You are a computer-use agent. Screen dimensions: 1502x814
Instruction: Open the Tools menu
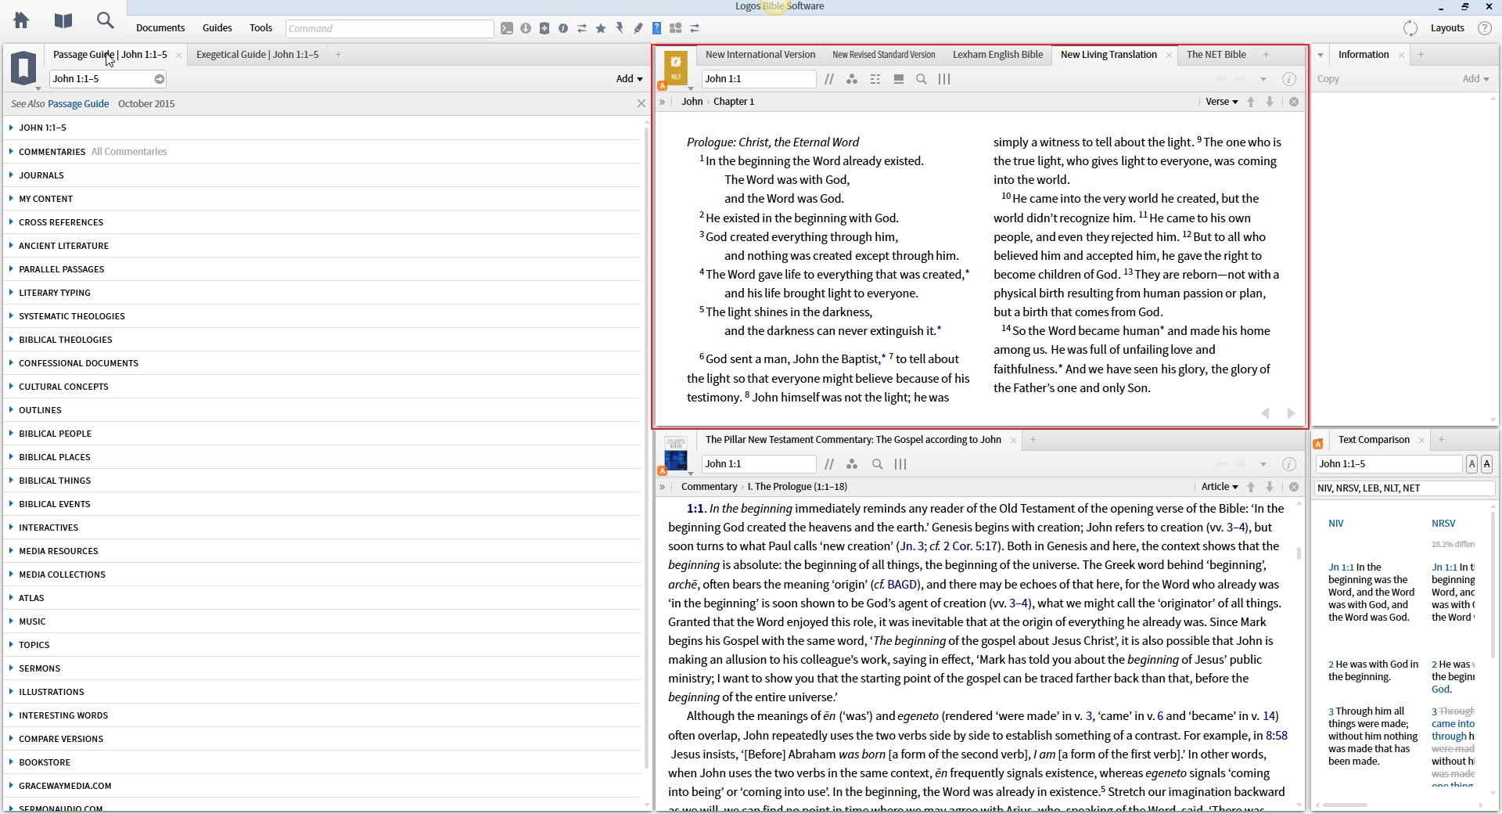click(261, 28)
